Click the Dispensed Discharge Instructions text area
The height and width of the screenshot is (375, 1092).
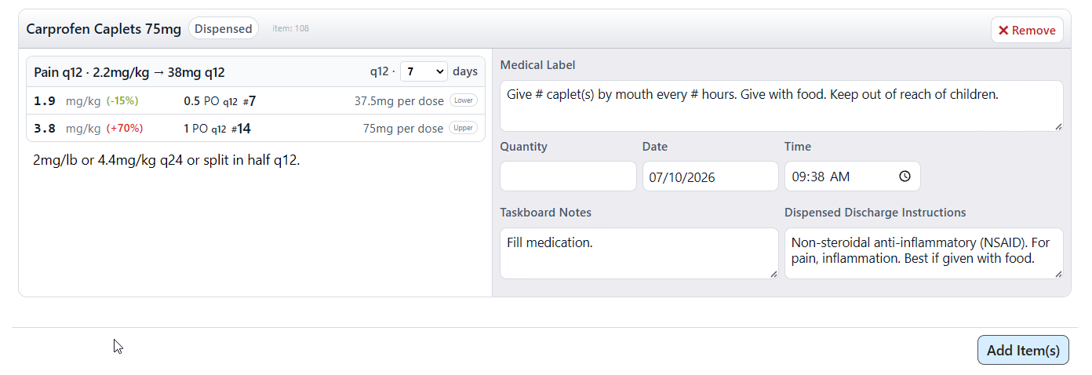pos(924,253)
